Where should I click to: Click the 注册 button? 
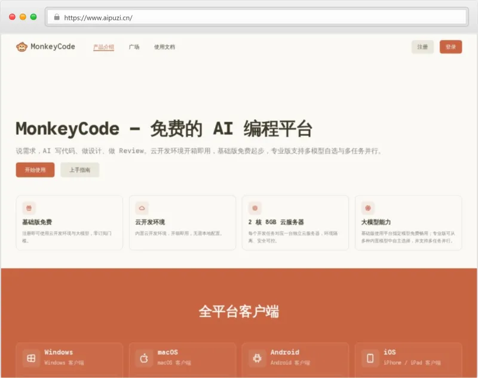[x=422, y=47]
